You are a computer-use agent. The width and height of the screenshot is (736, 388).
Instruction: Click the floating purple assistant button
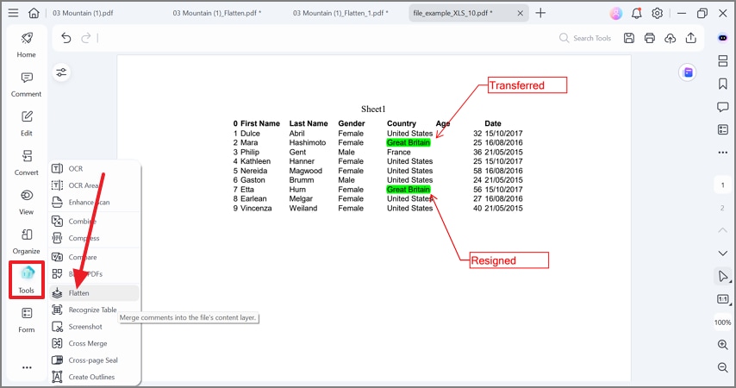pyautogui.click(x=688, y=72)
